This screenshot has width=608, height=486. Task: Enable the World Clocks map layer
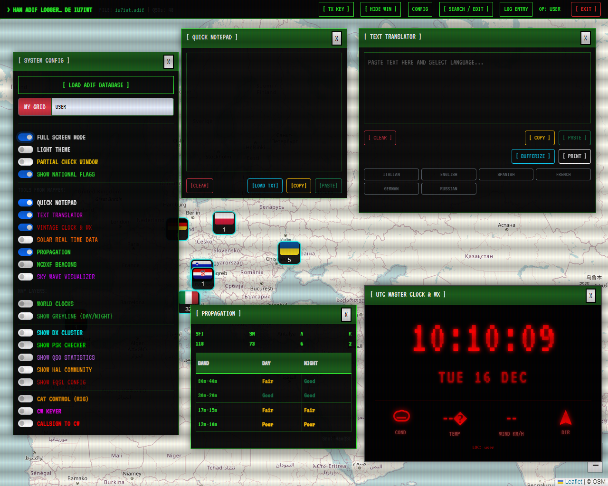[26, 304]
